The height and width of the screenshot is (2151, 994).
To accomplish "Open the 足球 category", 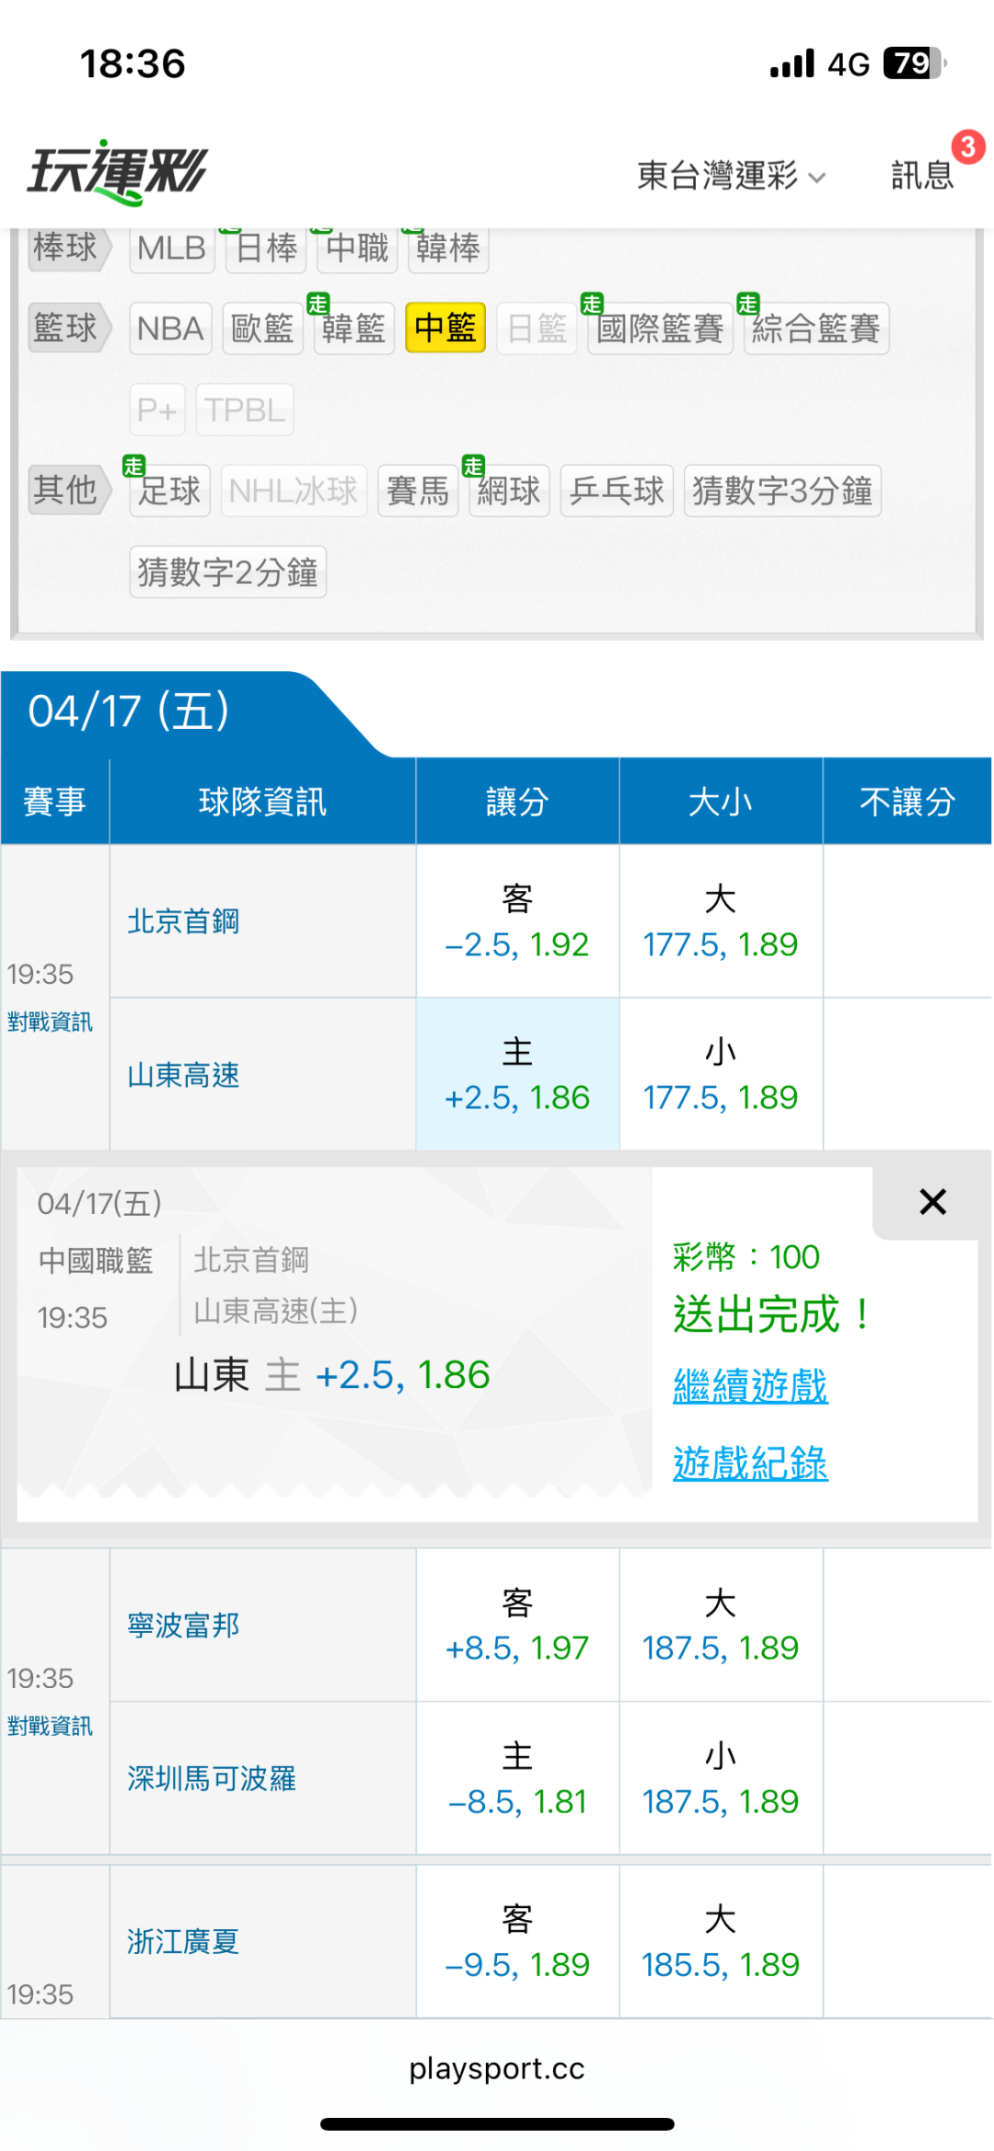I will pyautogui.click(x=169, y=491).
